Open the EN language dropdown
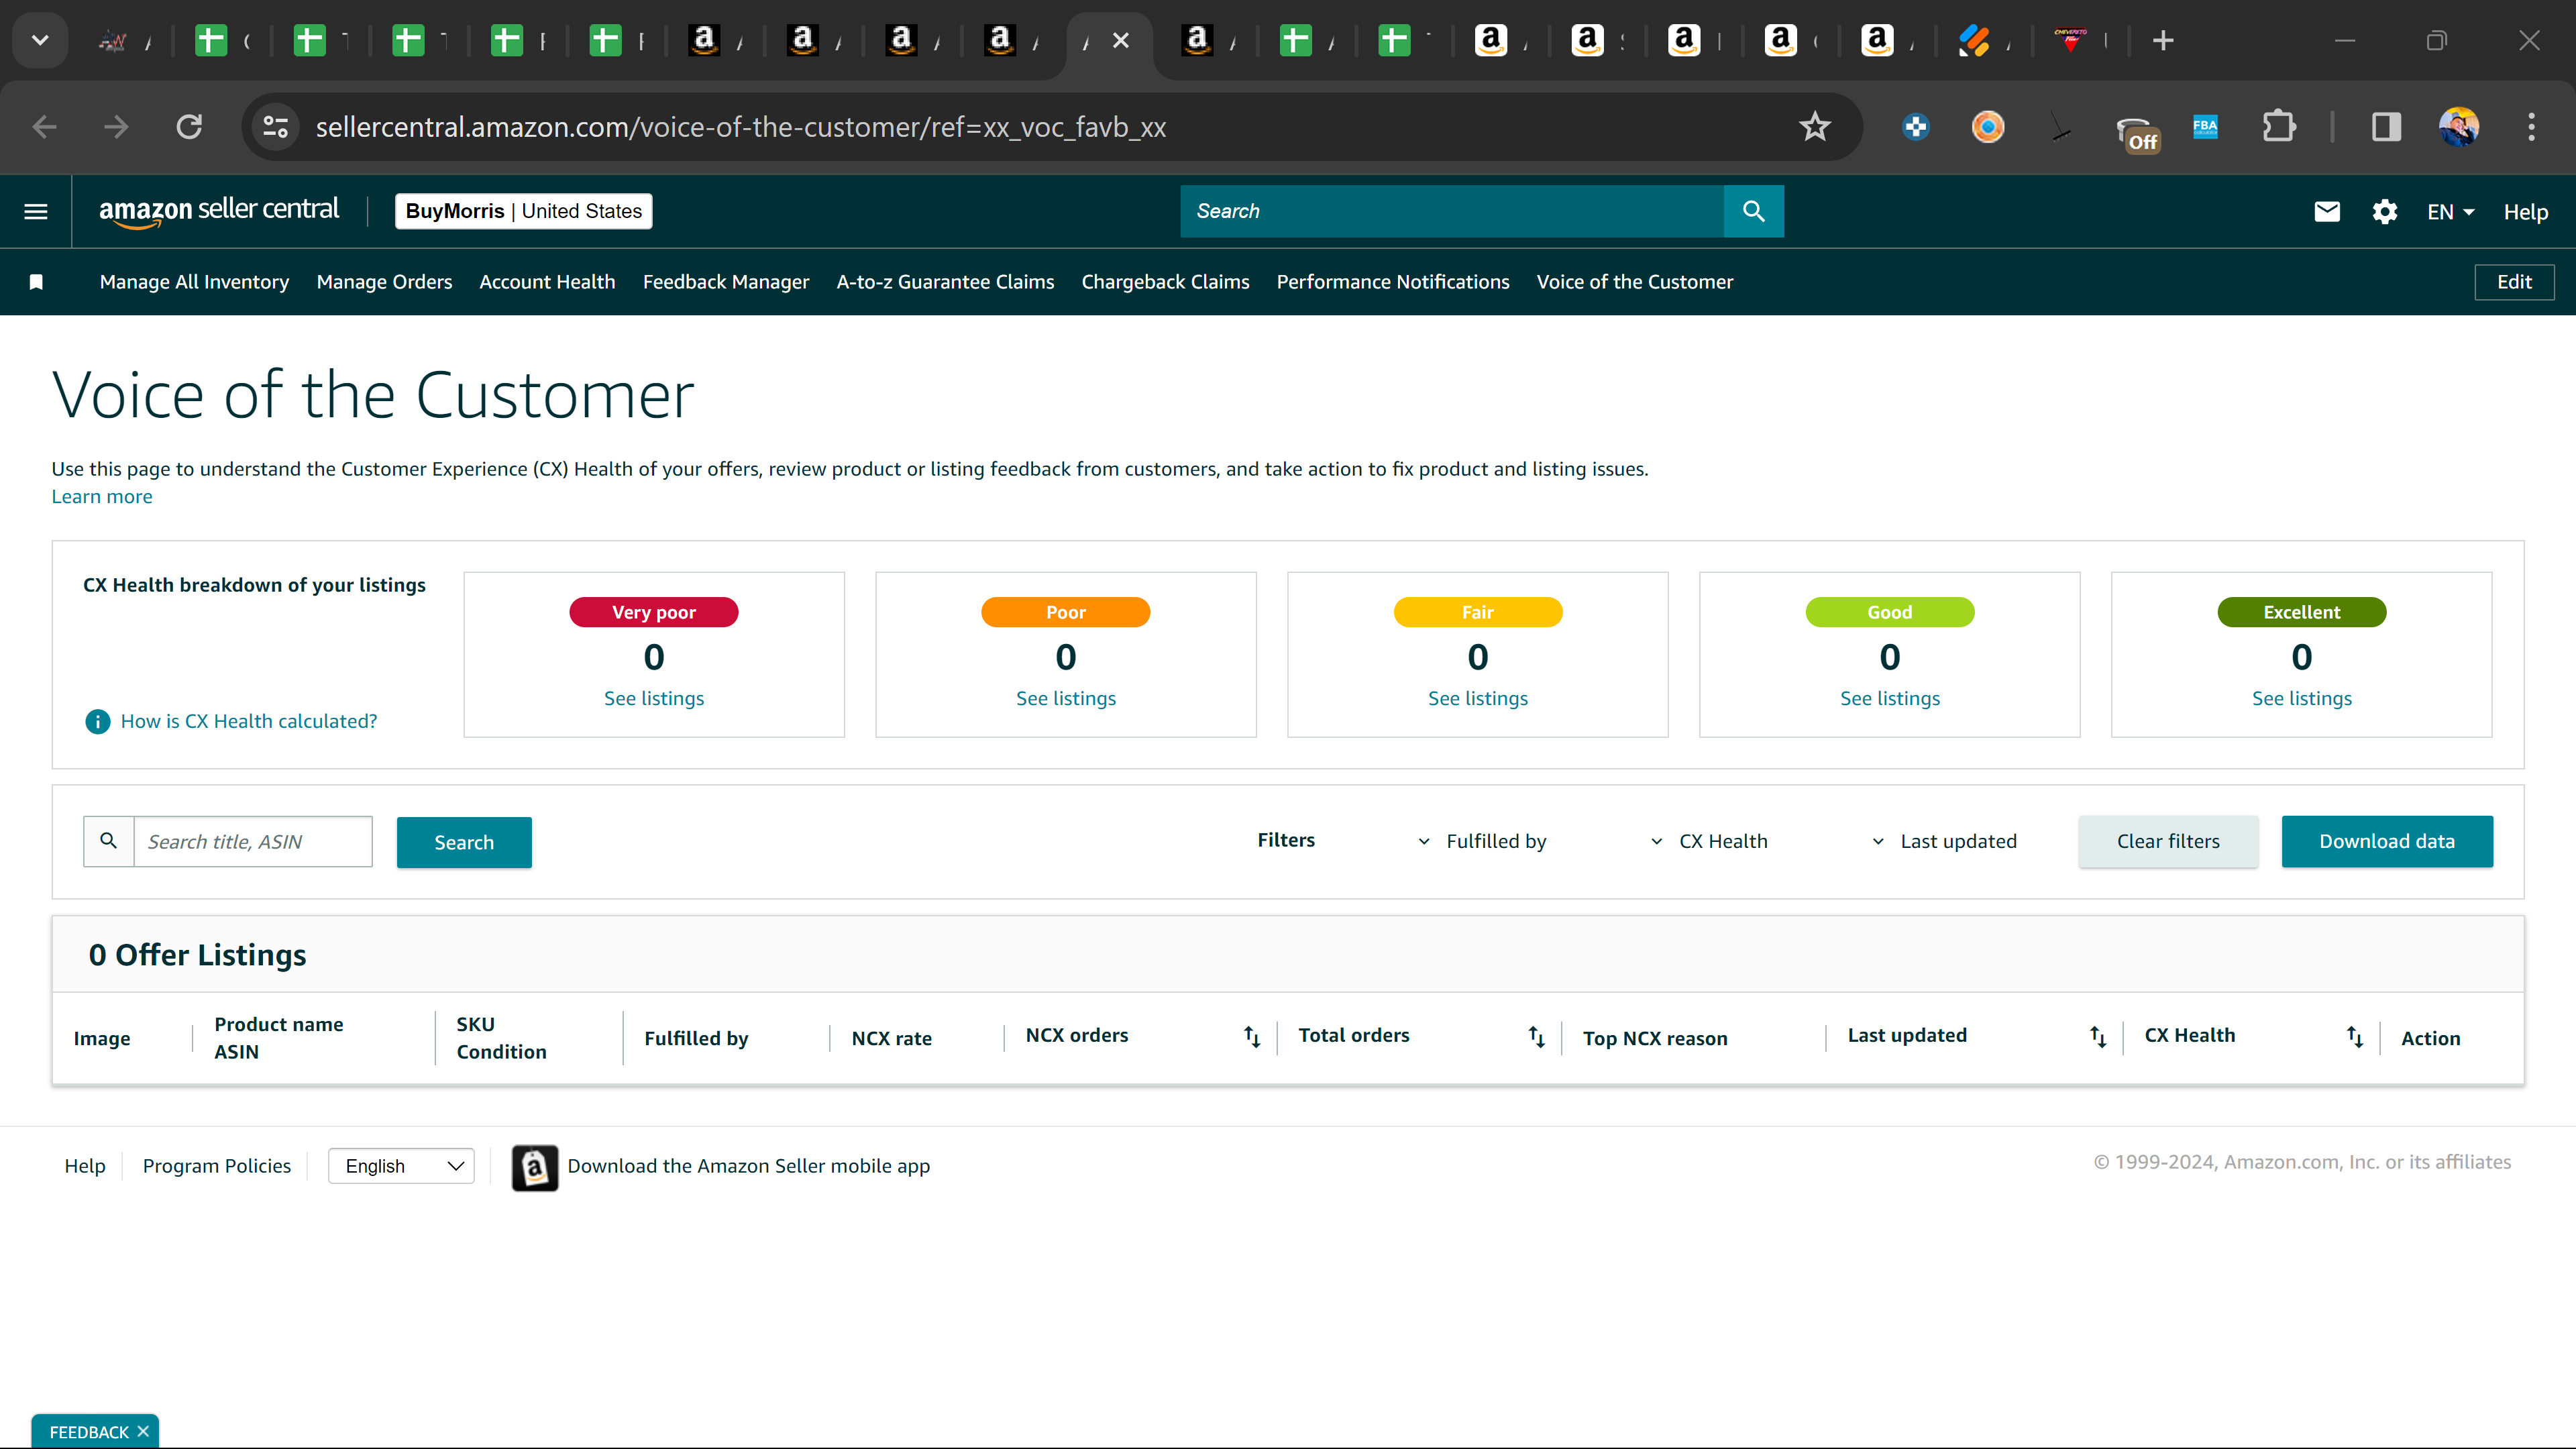 (x=2450, y=212)
